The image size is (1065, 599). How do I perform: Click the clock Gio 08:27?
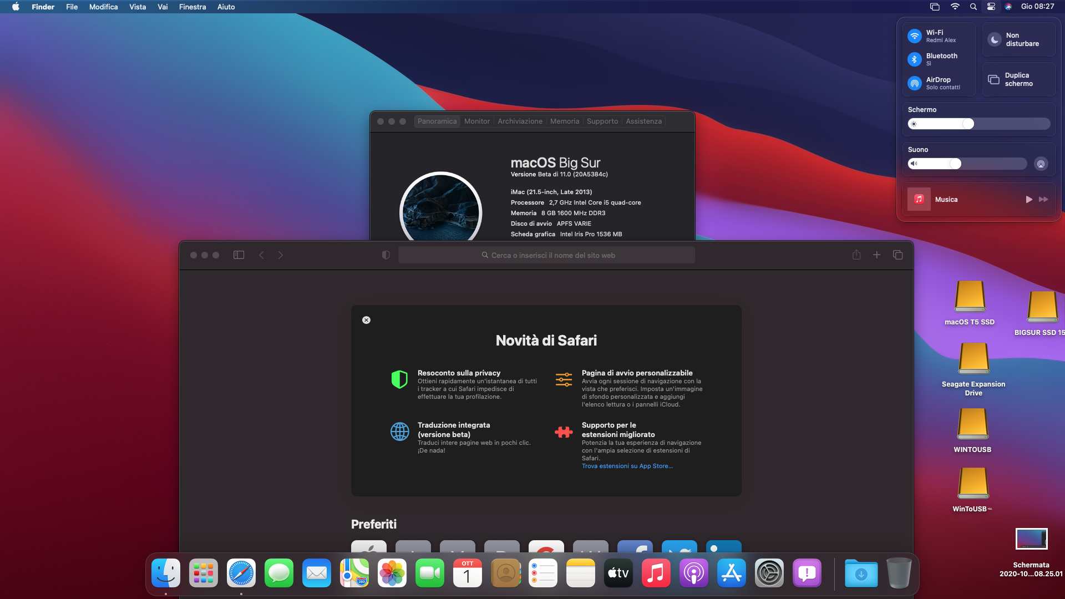(x=1037, y=7)
